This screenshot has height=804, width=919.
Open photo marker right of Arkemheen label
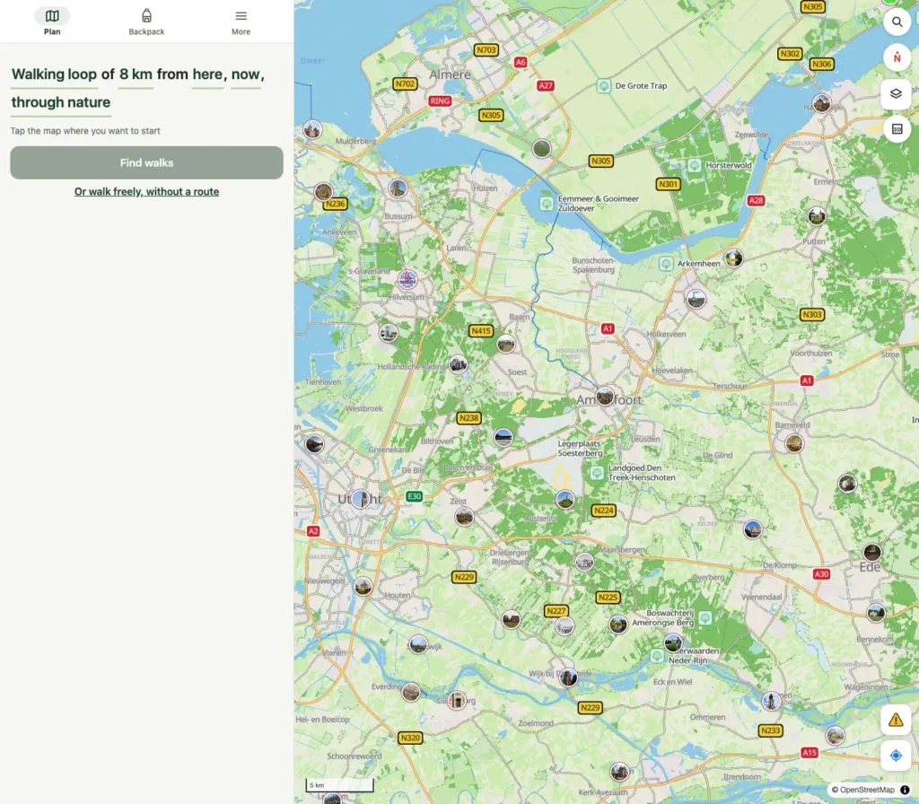click(733, 258)
